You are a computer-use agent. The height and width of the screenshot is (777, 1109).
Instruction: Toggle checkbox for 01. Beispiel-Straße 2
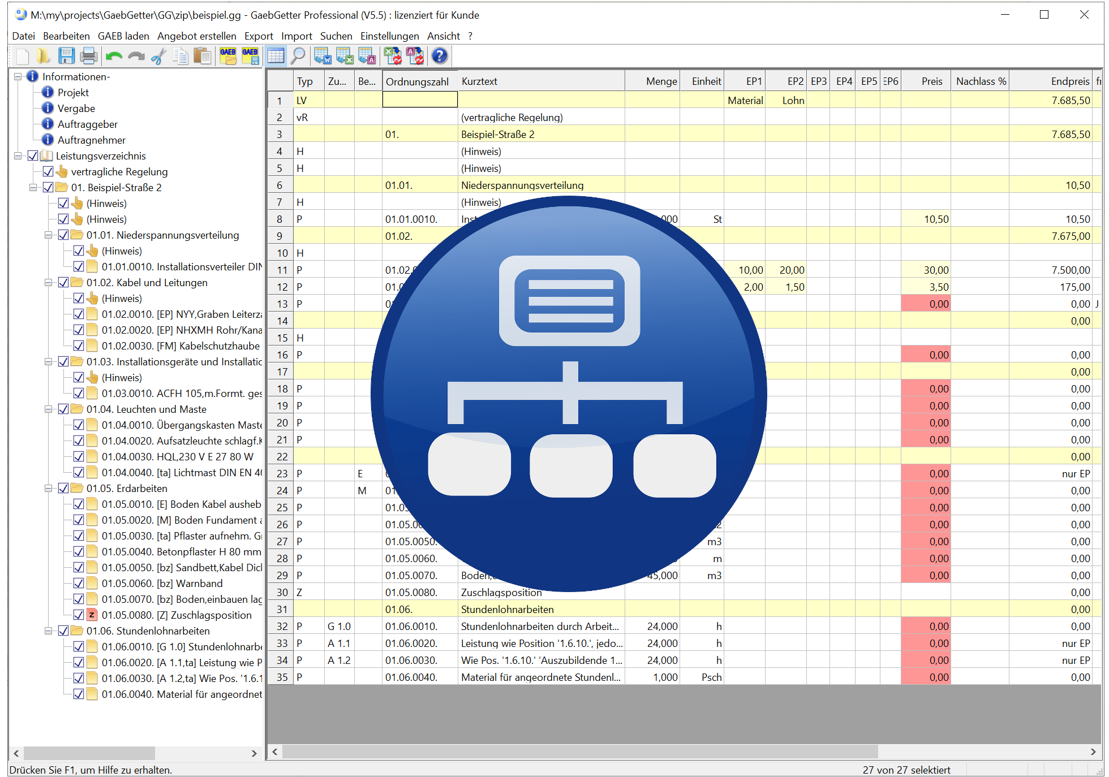point(48,187)
